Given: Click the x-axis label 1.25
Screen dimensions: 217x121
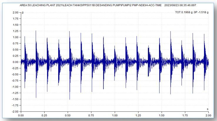Looking at the screenshot, I should 138,115.
